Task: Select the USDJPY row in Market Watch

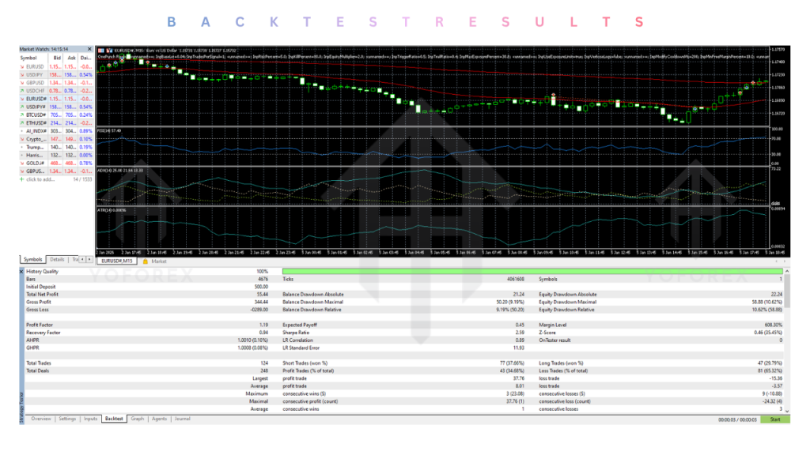Action: [33, 74]
